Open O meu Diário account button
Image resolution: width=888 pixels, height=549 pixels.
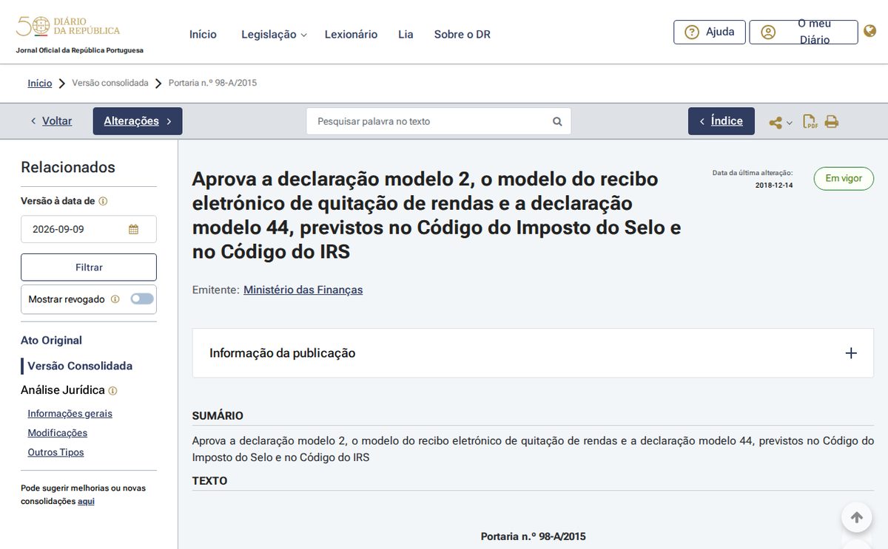804,32
